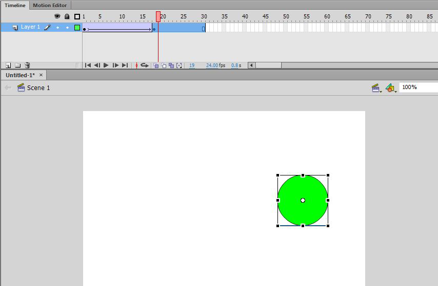Click the Scene 1 breadcrumb
Image resolution: width=438 pixels, height=286 pixels.
(38, 88)
